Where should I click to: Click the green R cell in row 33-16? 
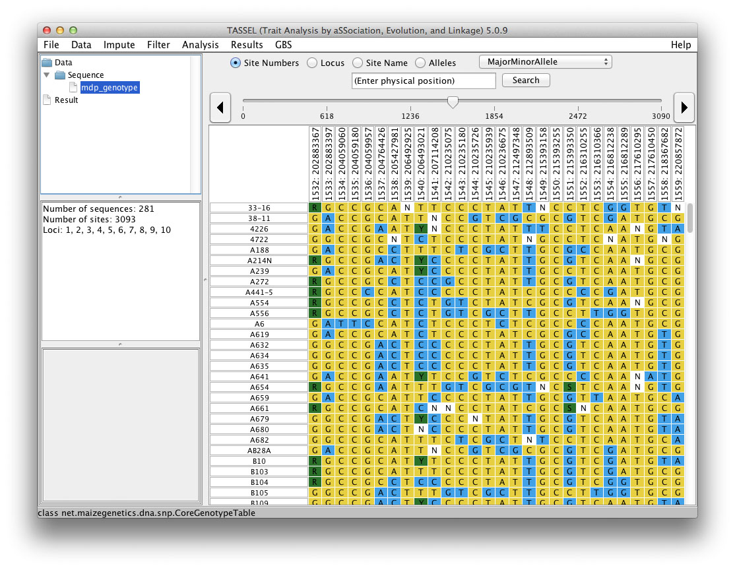[315, 208]
